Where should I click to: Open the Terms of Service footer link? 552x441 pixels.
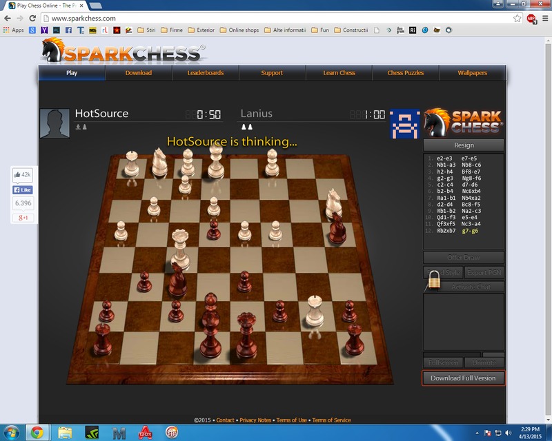(x=331, y=420)
